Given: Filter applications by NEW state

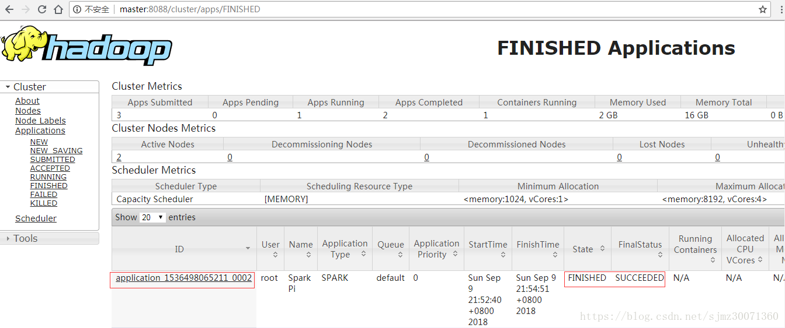Looking at the screenshot, I should pos(39,142).
